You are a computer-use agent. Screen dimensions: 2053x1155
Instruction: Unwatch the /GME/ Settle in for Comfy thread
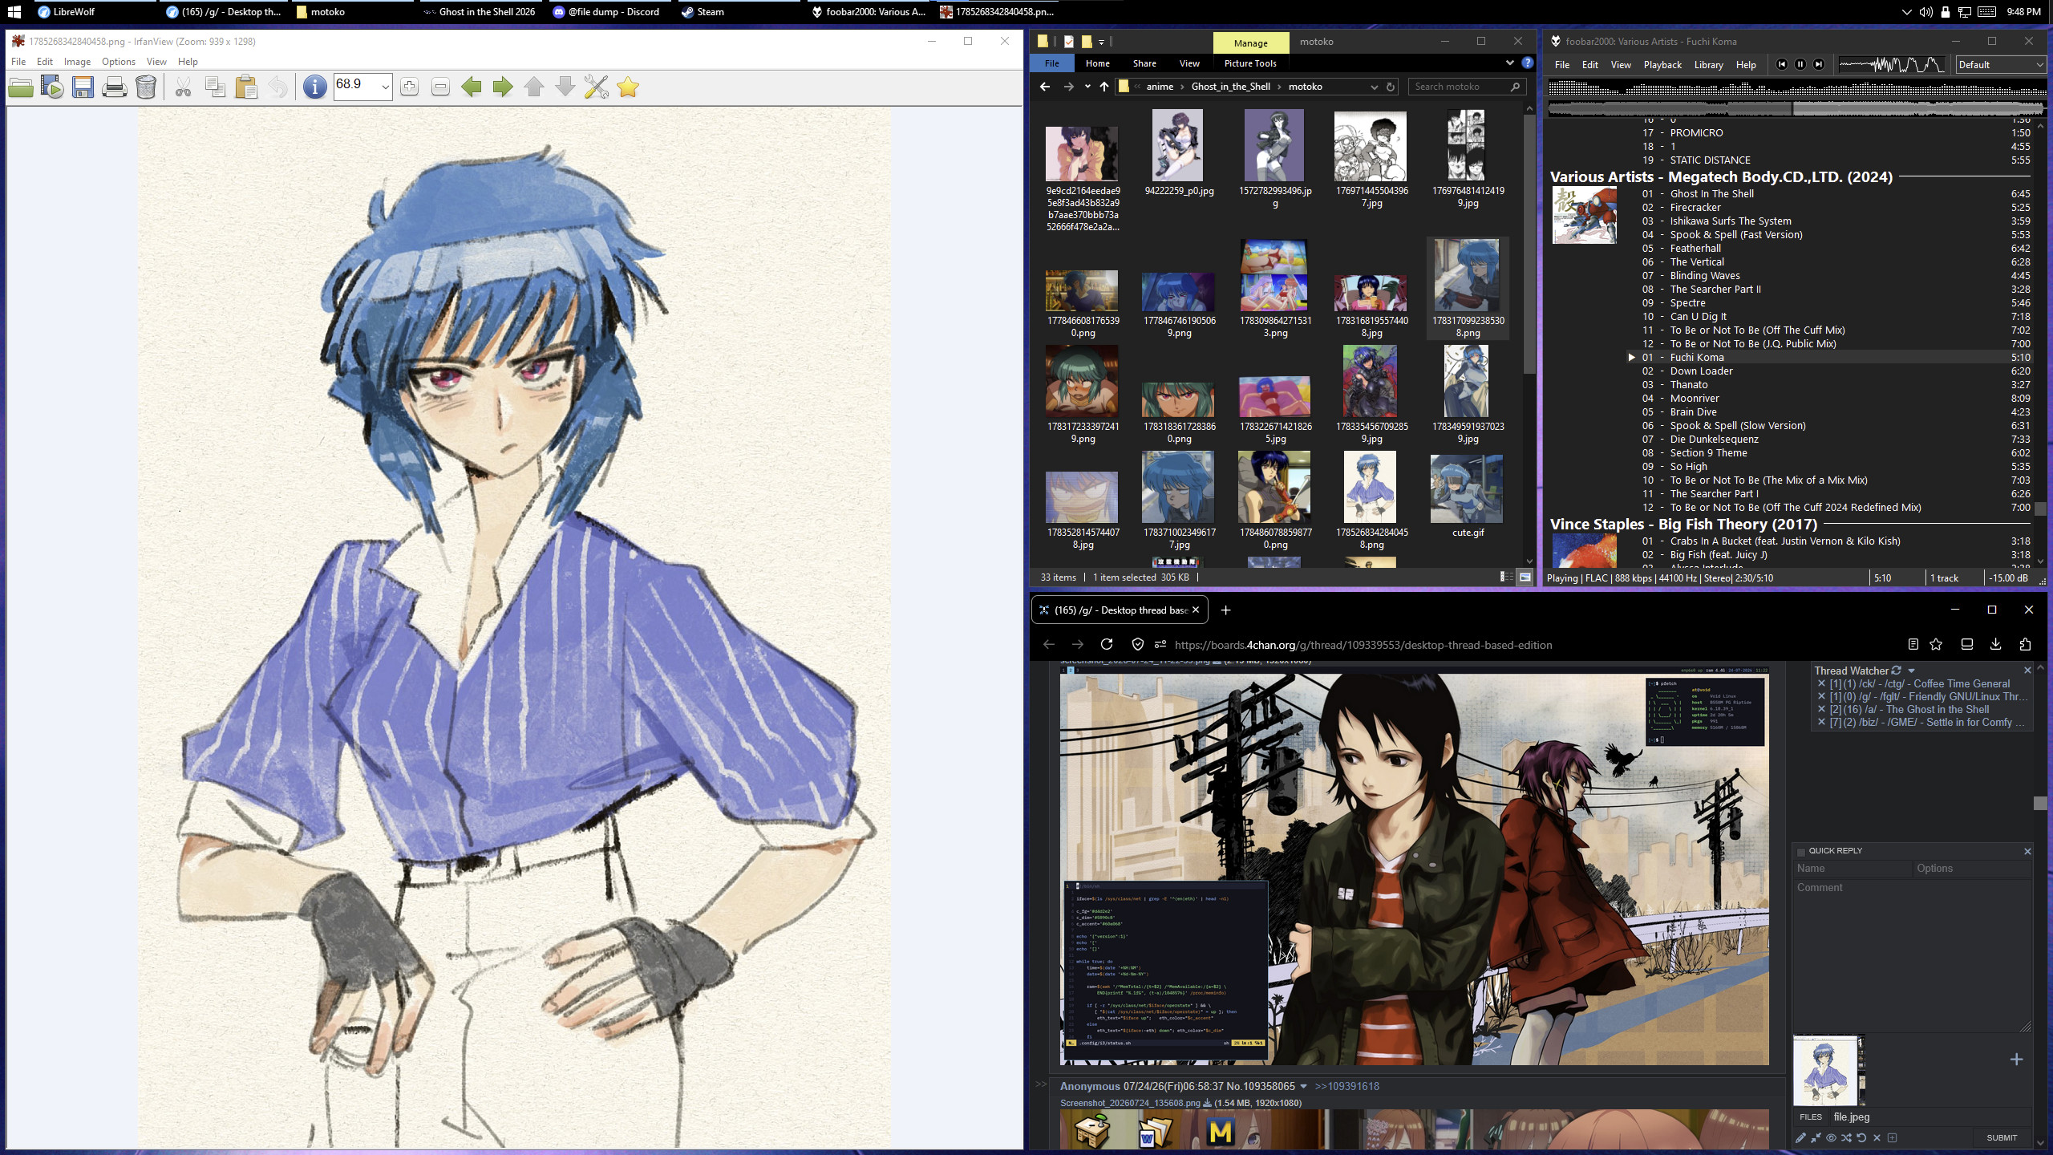point(1821,723)
